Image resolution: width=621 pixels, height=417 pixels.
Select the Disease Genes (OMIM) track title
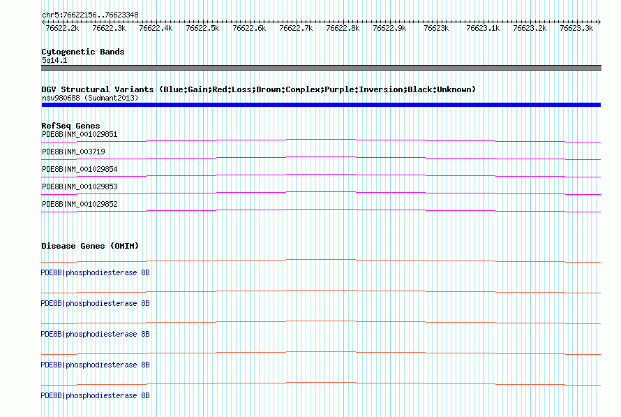pyautogui.click(x=90, y=246)
